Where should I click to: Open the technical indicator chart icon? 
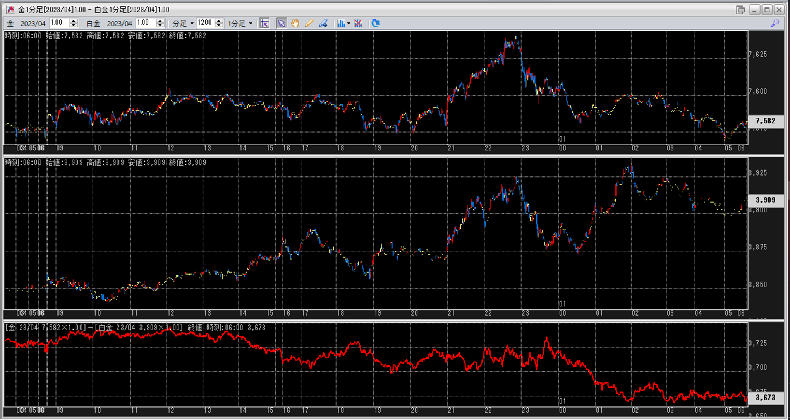click(340, 24)
